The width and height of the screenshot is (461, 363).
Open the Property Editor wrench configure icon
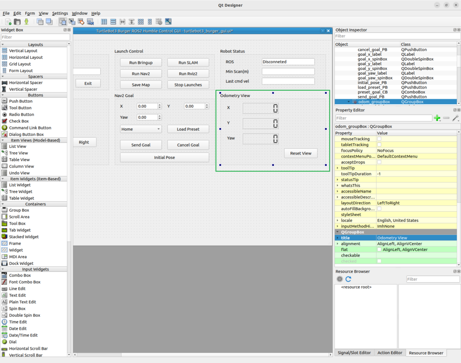[456, 118]
